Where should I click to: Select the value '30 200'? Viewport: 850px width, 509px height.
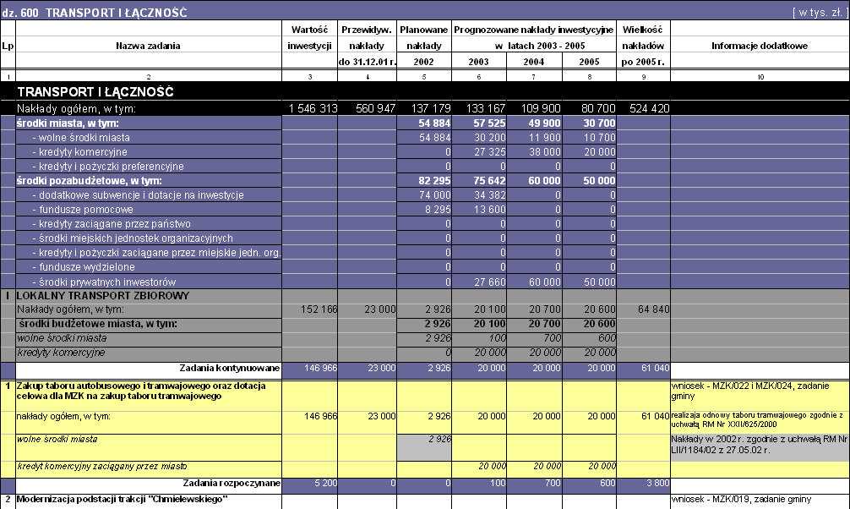pyautogui.click(x=490, y=138)
